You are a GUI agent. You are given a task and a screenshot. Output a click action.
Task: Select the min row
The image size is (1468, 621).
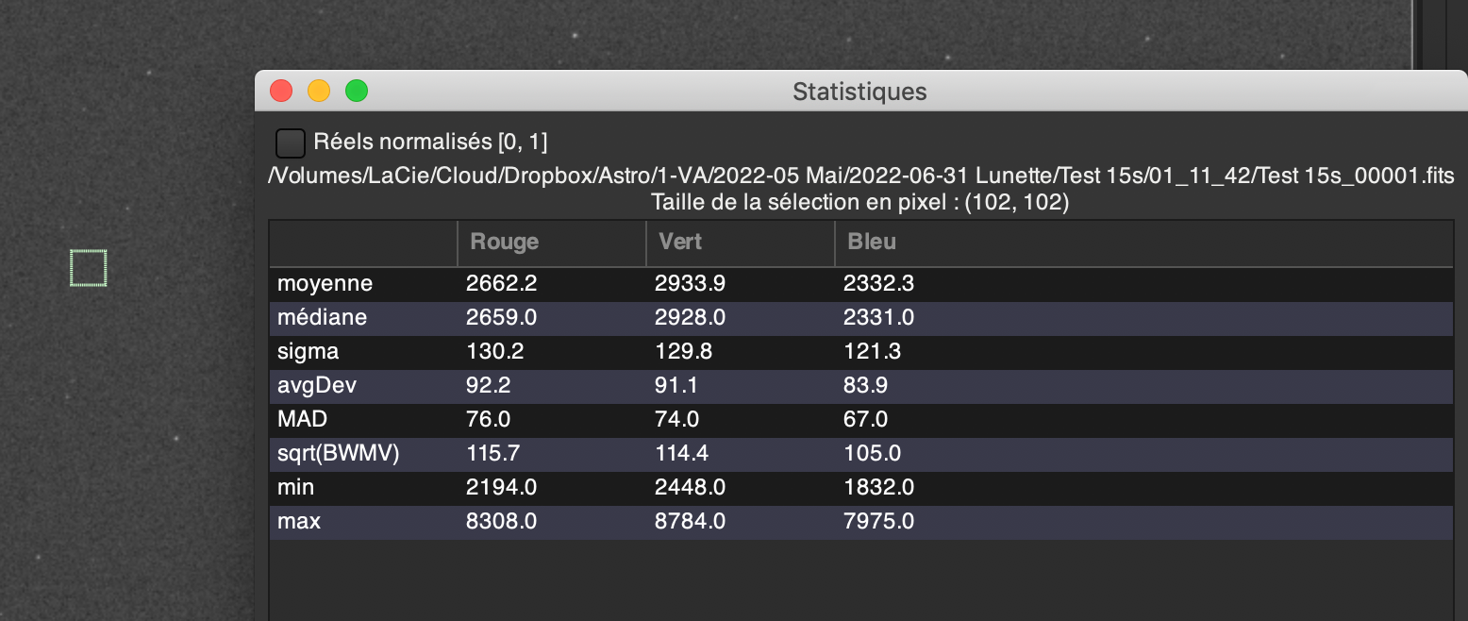click(x=860, y=488)
